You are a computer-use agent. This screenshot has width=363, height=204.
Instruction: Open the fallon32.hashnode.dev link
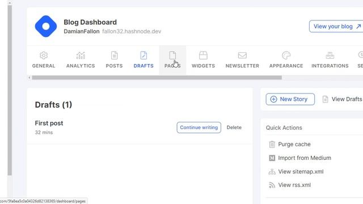click(132, 32)
